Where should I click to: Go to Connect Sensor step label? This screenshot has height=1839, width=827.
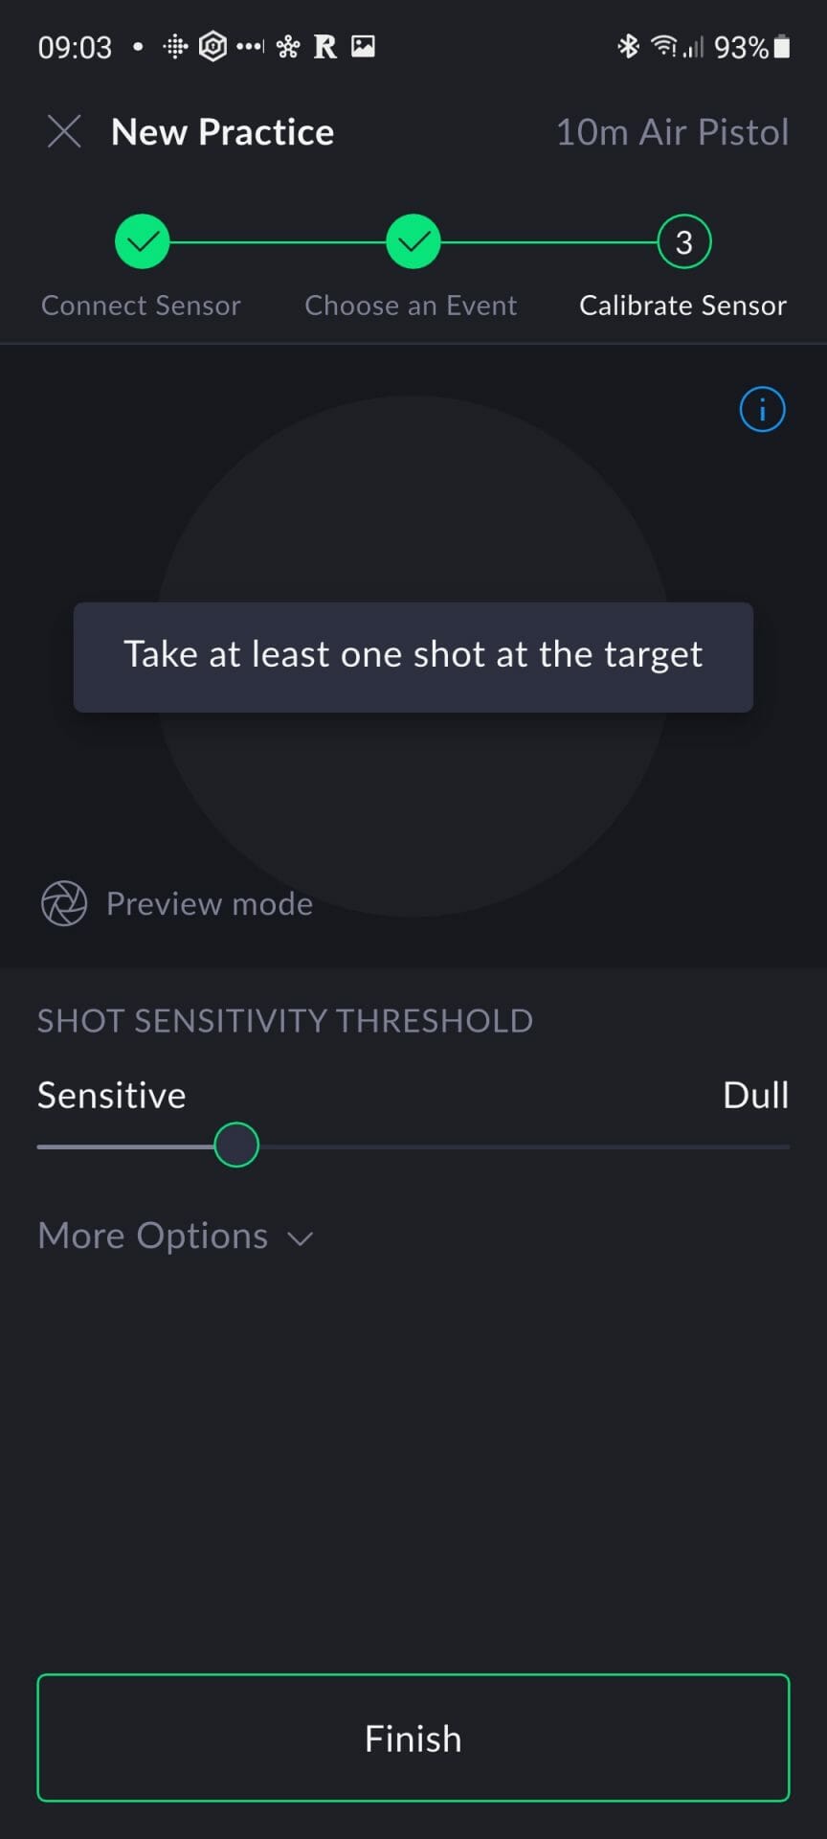141,306
